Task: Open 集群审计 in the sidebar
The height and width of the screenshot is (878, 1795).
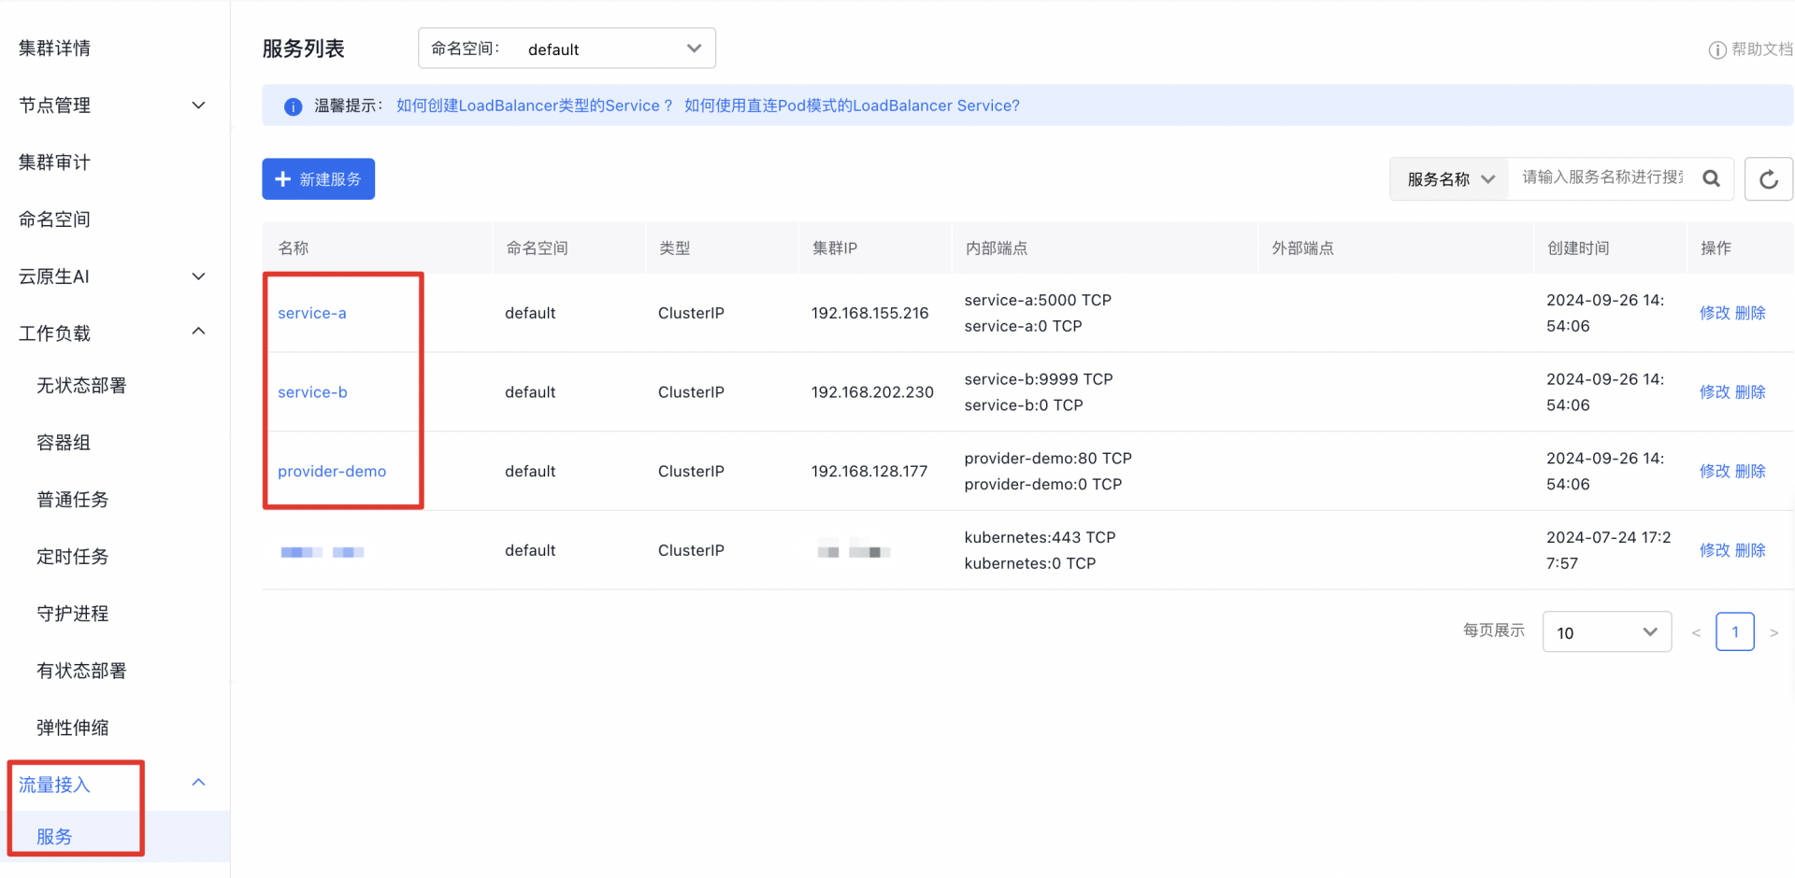Action: point(54,163)
